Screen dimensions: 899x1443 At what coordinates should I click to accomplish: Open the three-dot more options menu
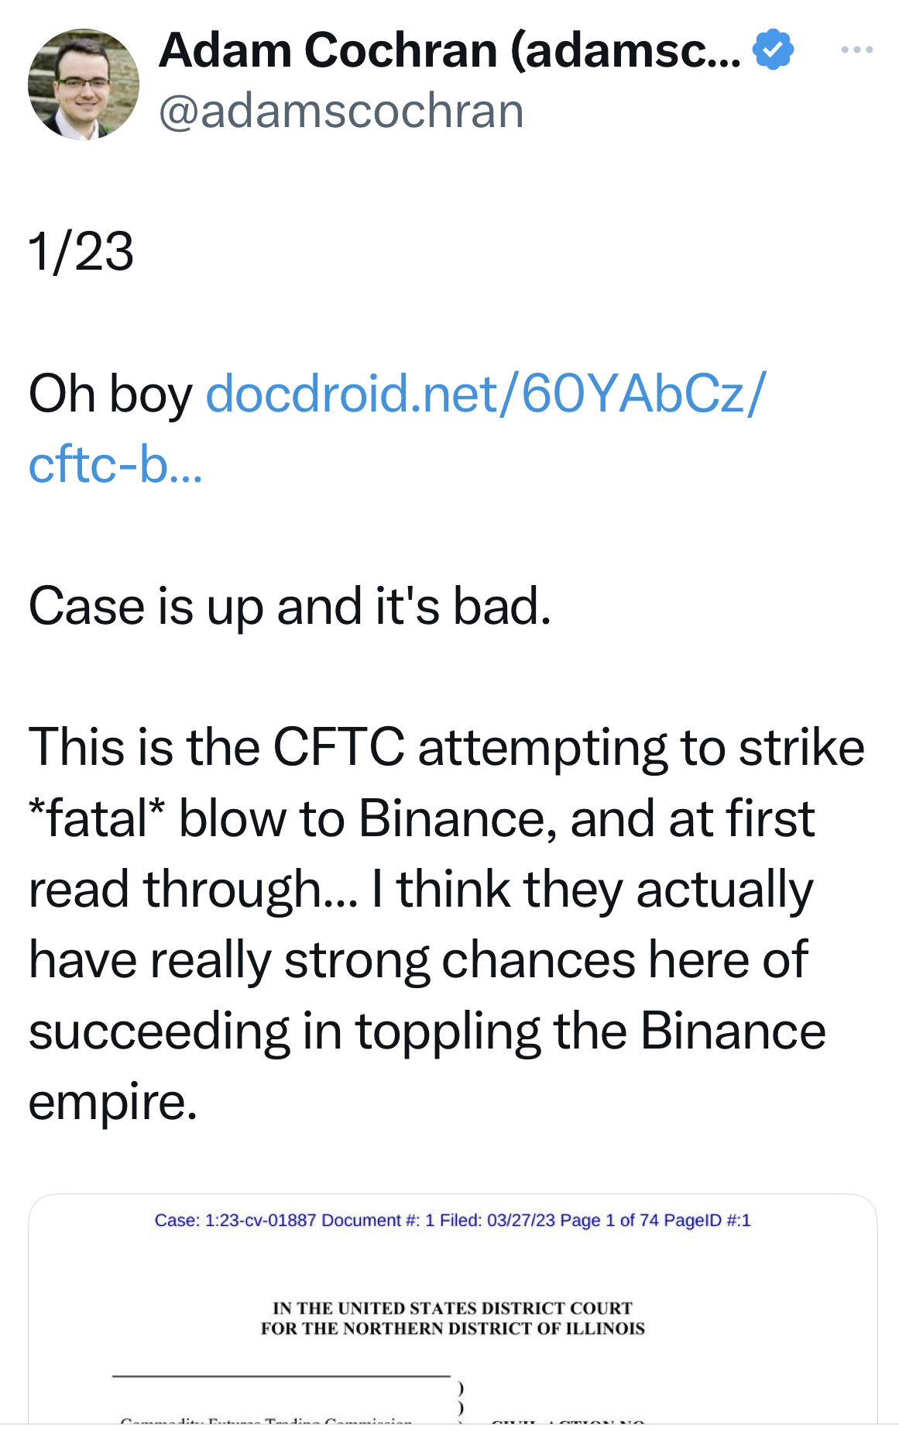pos(856,50)
